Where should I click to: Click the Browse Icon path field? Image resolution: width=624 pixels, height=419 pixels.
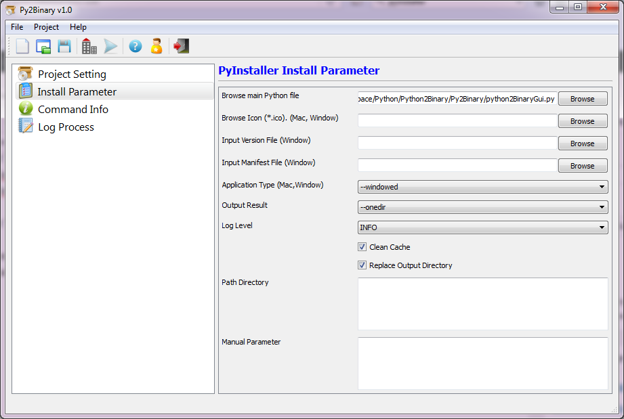click(x=457, y=121)
